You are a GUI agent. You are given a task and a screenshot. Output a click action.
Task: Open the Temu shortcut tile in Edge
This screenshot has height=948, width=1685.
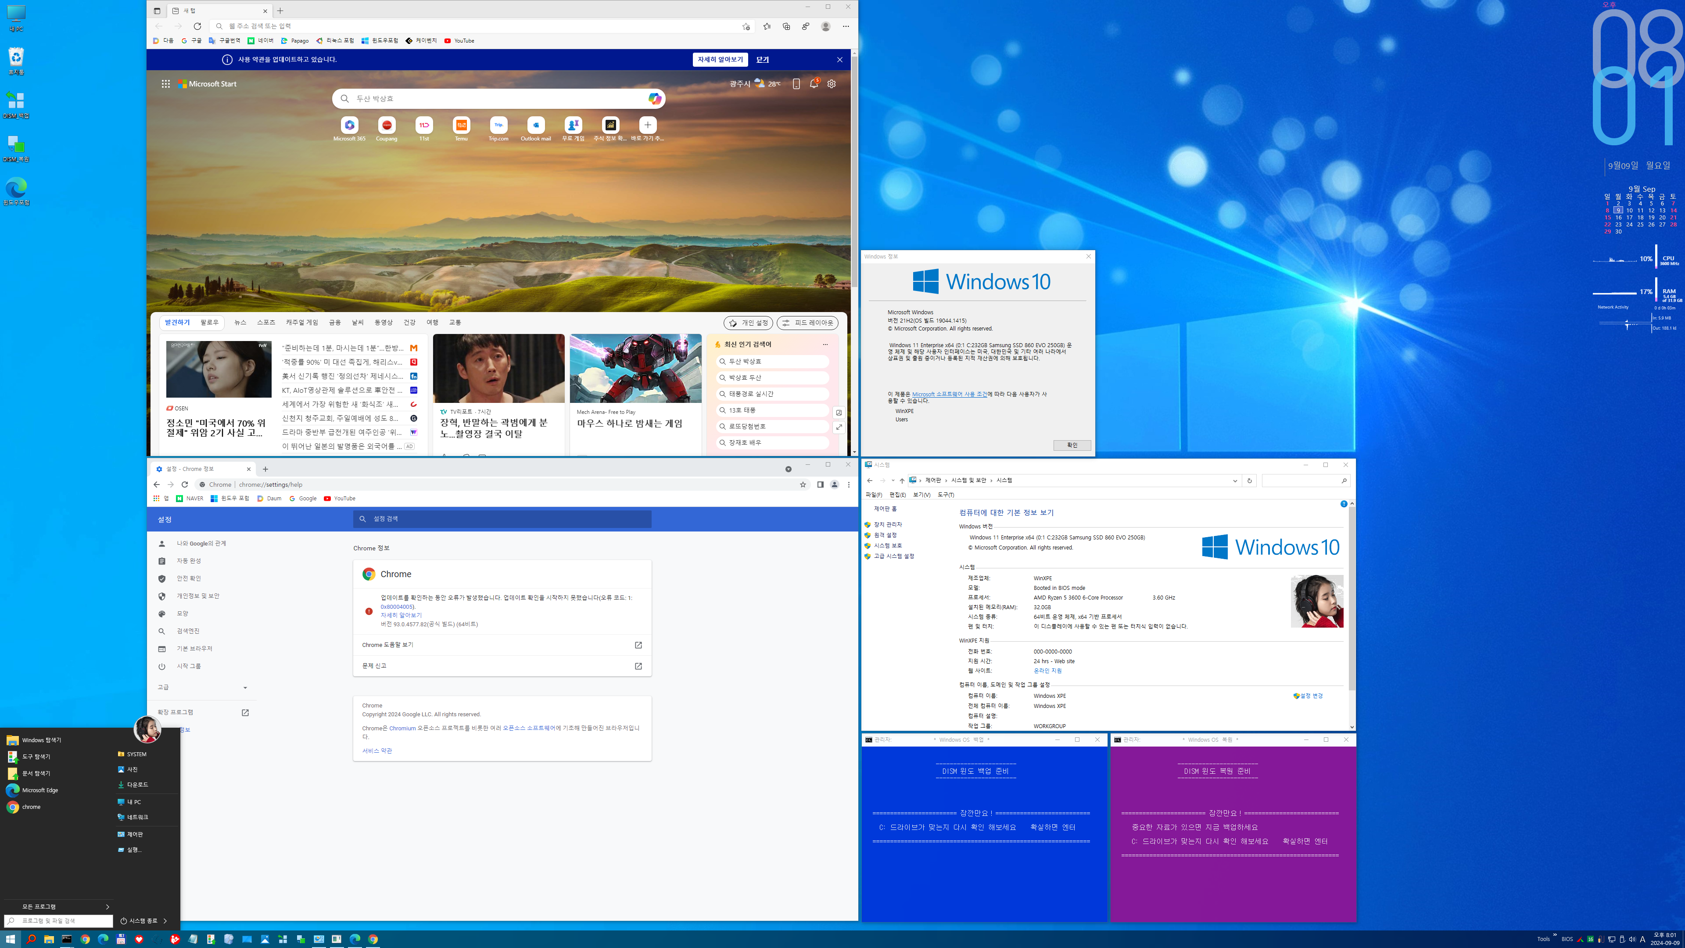(x=461, y=129)
